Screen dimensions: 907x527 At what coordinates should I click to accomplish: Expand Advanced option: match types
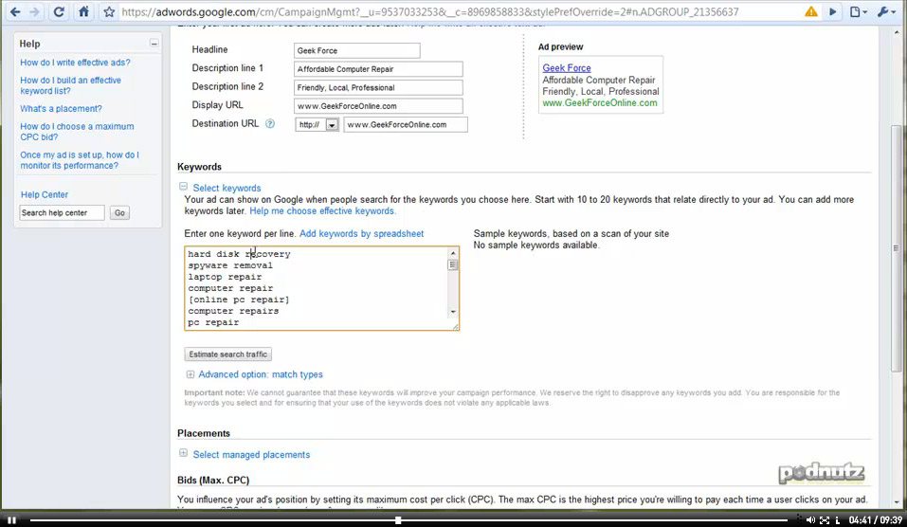(190, 374)
